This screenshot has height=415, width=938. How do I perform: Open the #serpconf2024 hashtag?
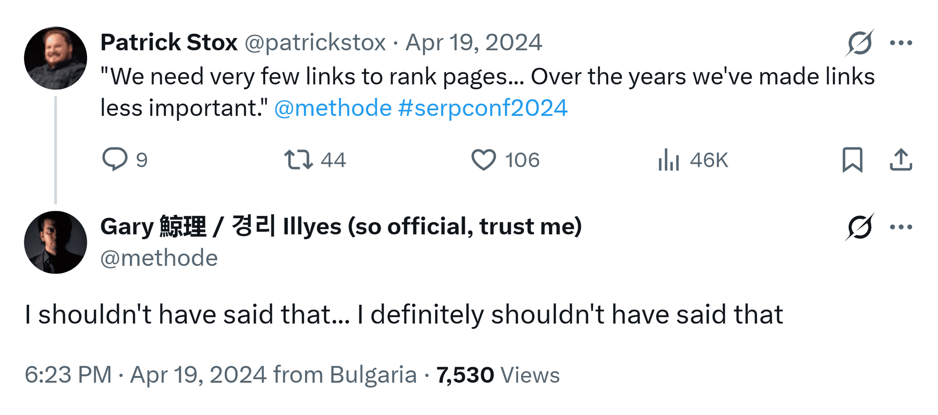tap(483, 108)
